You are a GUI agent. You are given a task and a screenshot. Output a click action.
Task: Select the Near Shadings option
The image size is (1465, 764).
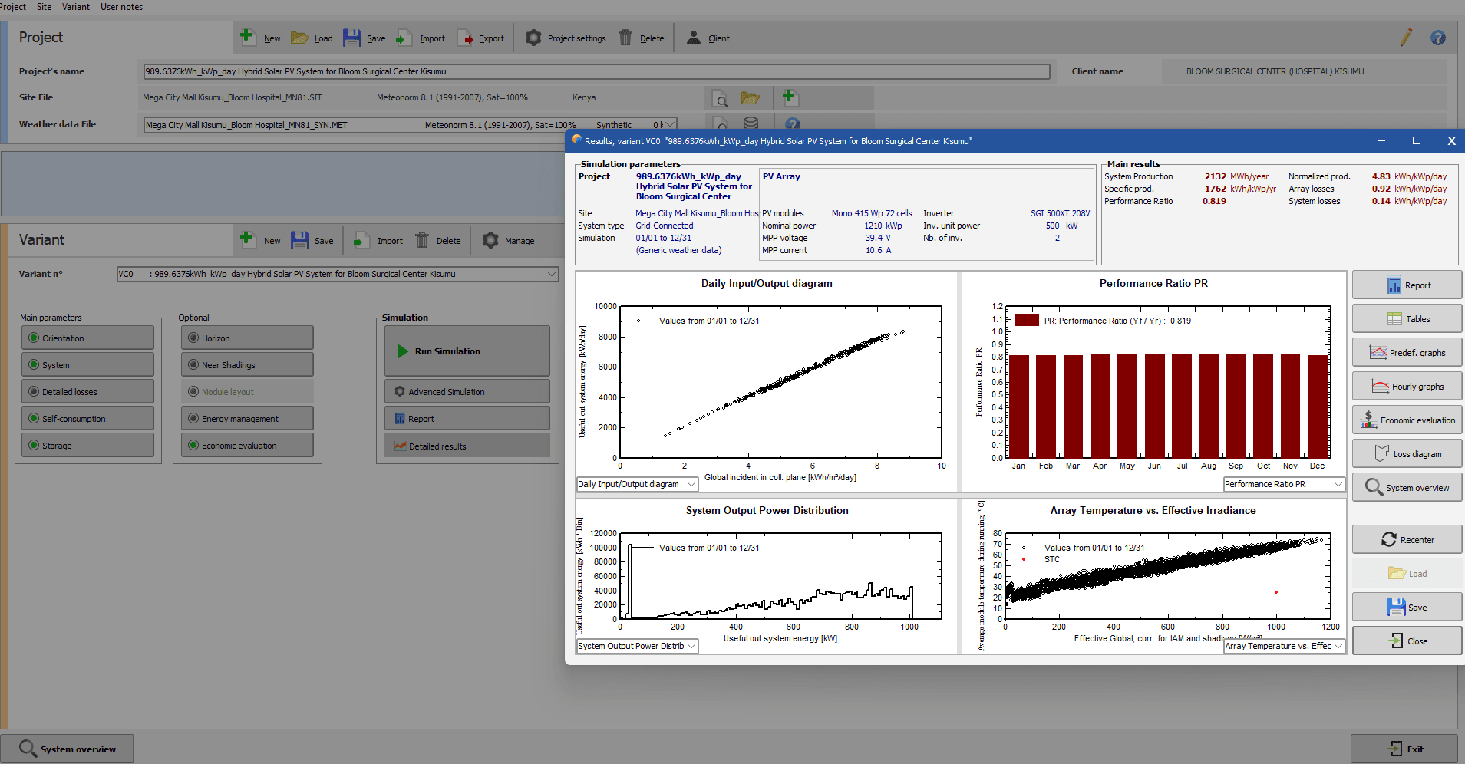pos(247,365)
